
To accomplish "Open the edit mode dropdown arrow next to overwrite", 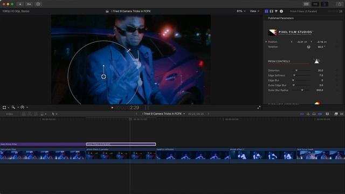I will pyautogui.click(x=45, y=114).
